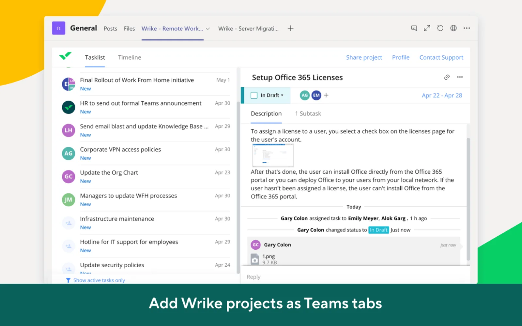Click Wrike avatar beside HR announcement task
This screenshot has width=522, height=326.
[x=69, y=107]
